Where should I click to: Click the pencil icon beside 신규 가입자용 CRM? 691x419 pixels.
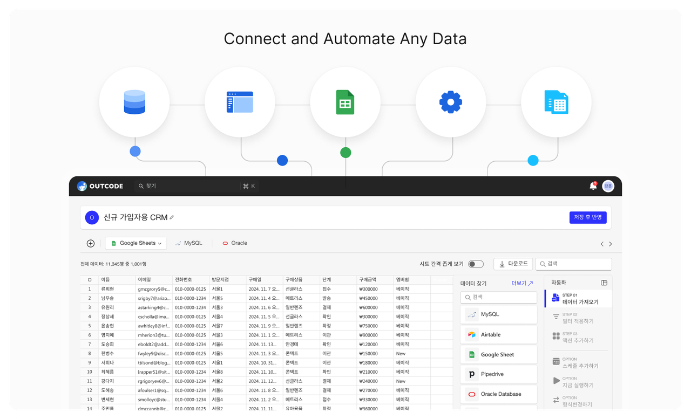tap(172, 217)
